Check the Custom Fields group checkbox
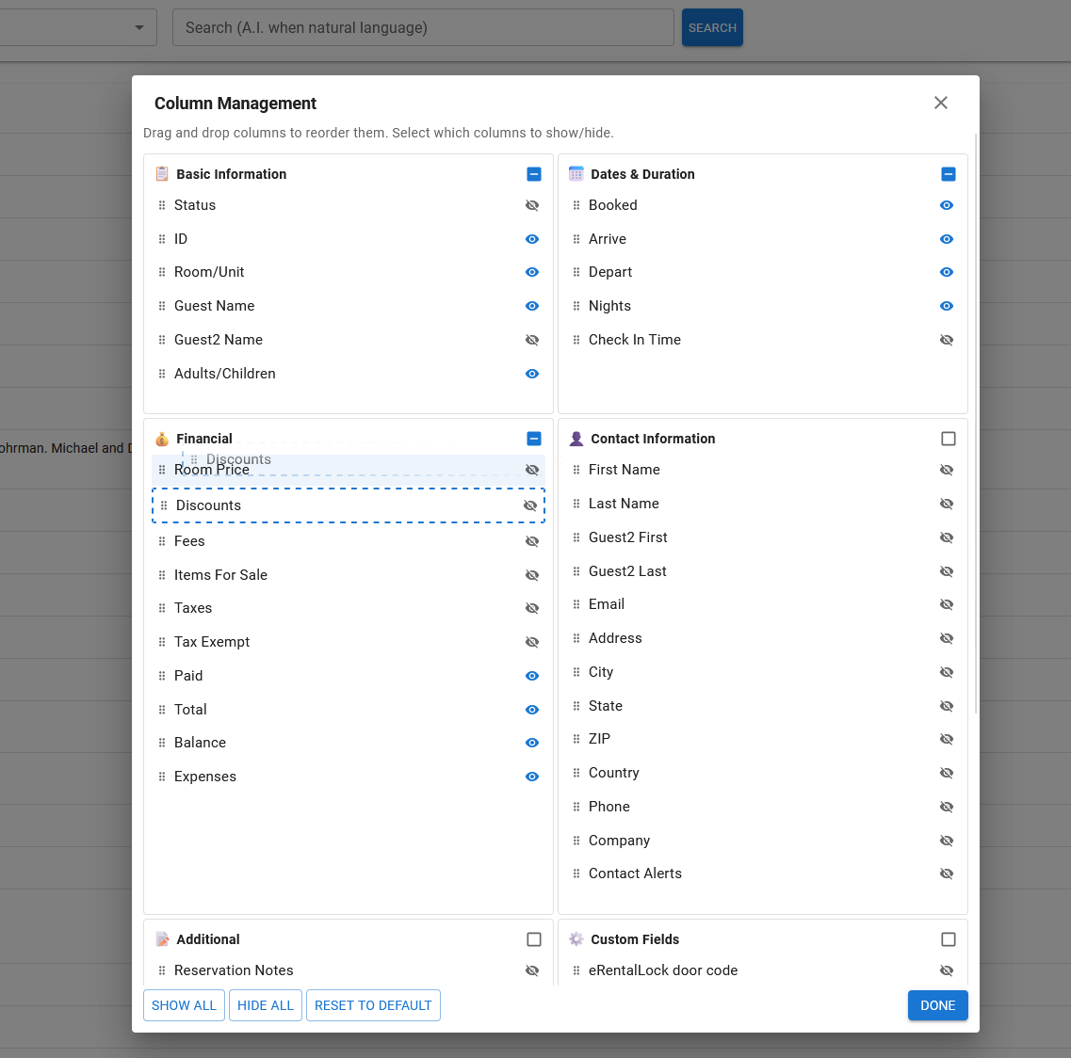Image resolution: width=1071 pixels, height=1058 pixels. point(949,939)
